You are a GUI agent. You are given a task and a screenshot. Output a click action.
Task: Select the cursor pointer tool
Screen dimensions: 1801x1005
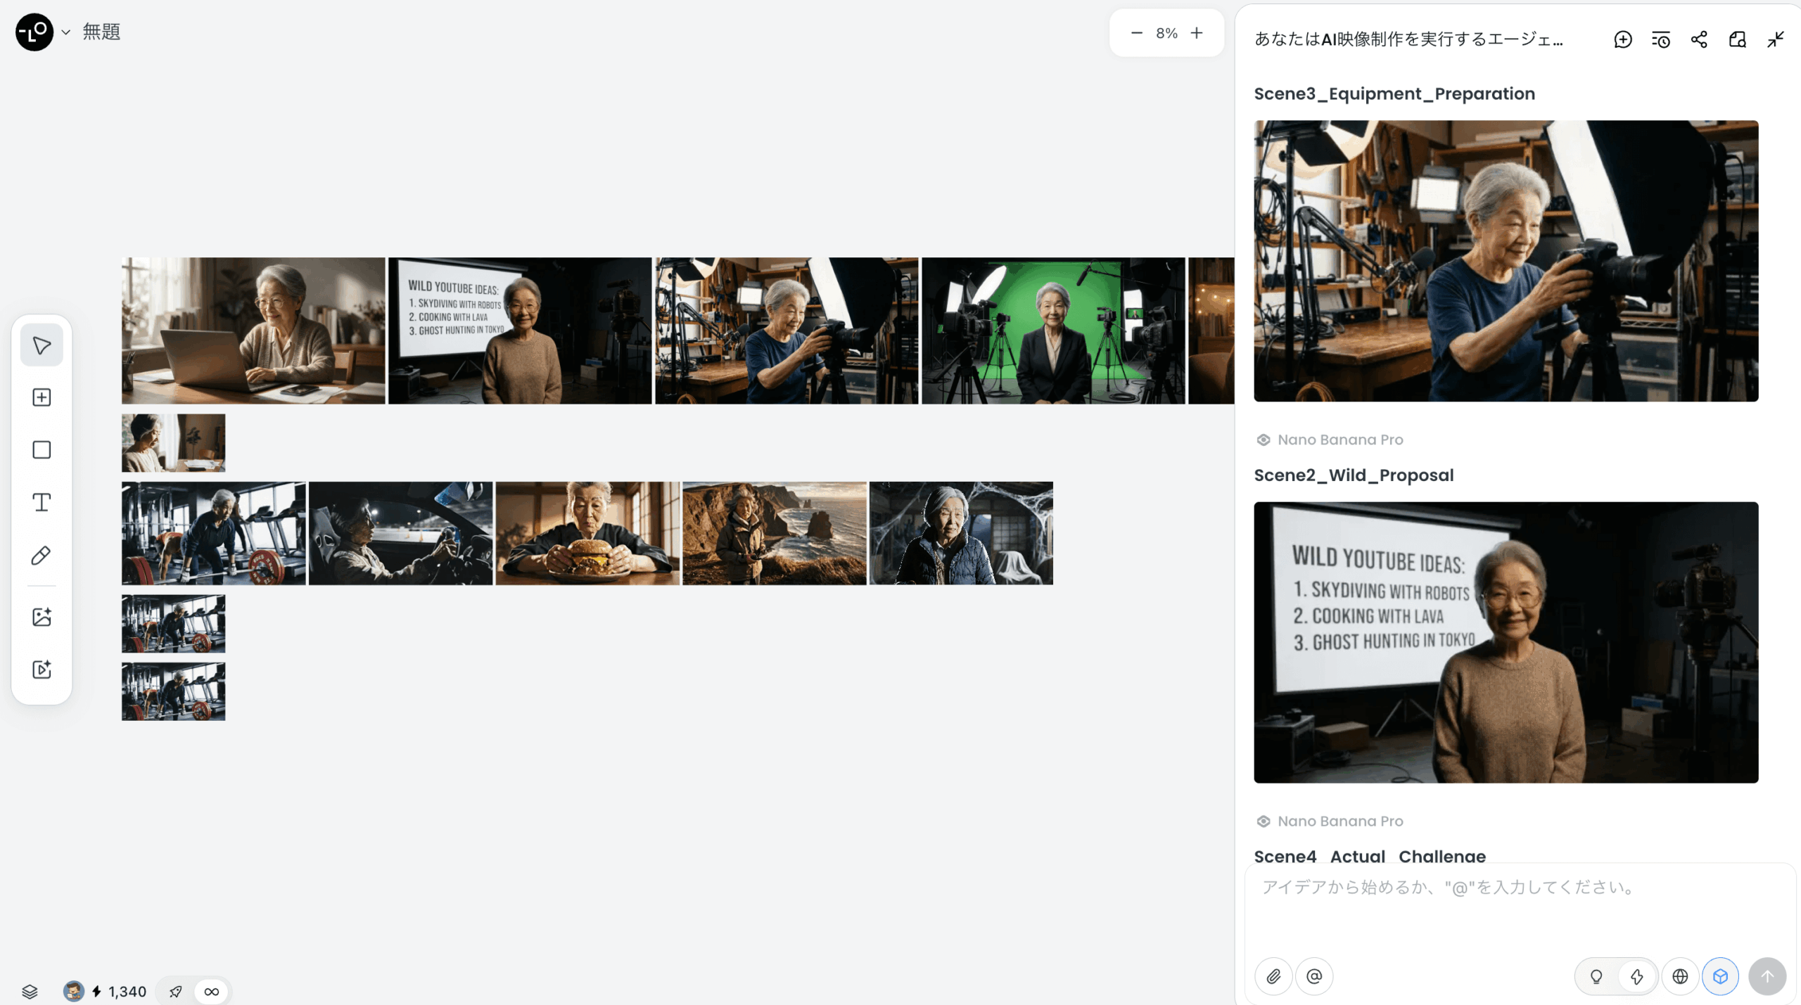click(x=42, y=345)
